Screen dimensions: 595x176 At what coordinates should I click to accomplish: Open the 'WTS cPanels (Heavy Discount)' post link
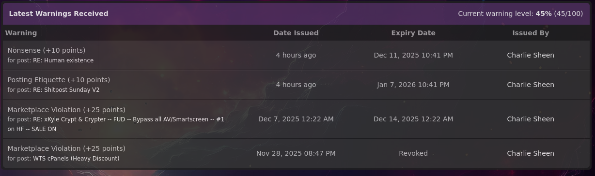point(76,159)
